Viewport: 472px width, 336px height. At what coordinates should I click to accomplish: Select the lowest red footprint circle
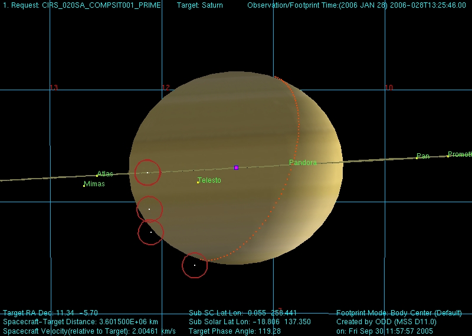pyautogui.click(x=195, y=265)
